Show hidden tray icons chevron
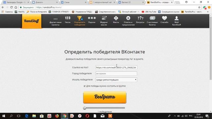Screen dimensions: 212x119 tap(175, 116)
